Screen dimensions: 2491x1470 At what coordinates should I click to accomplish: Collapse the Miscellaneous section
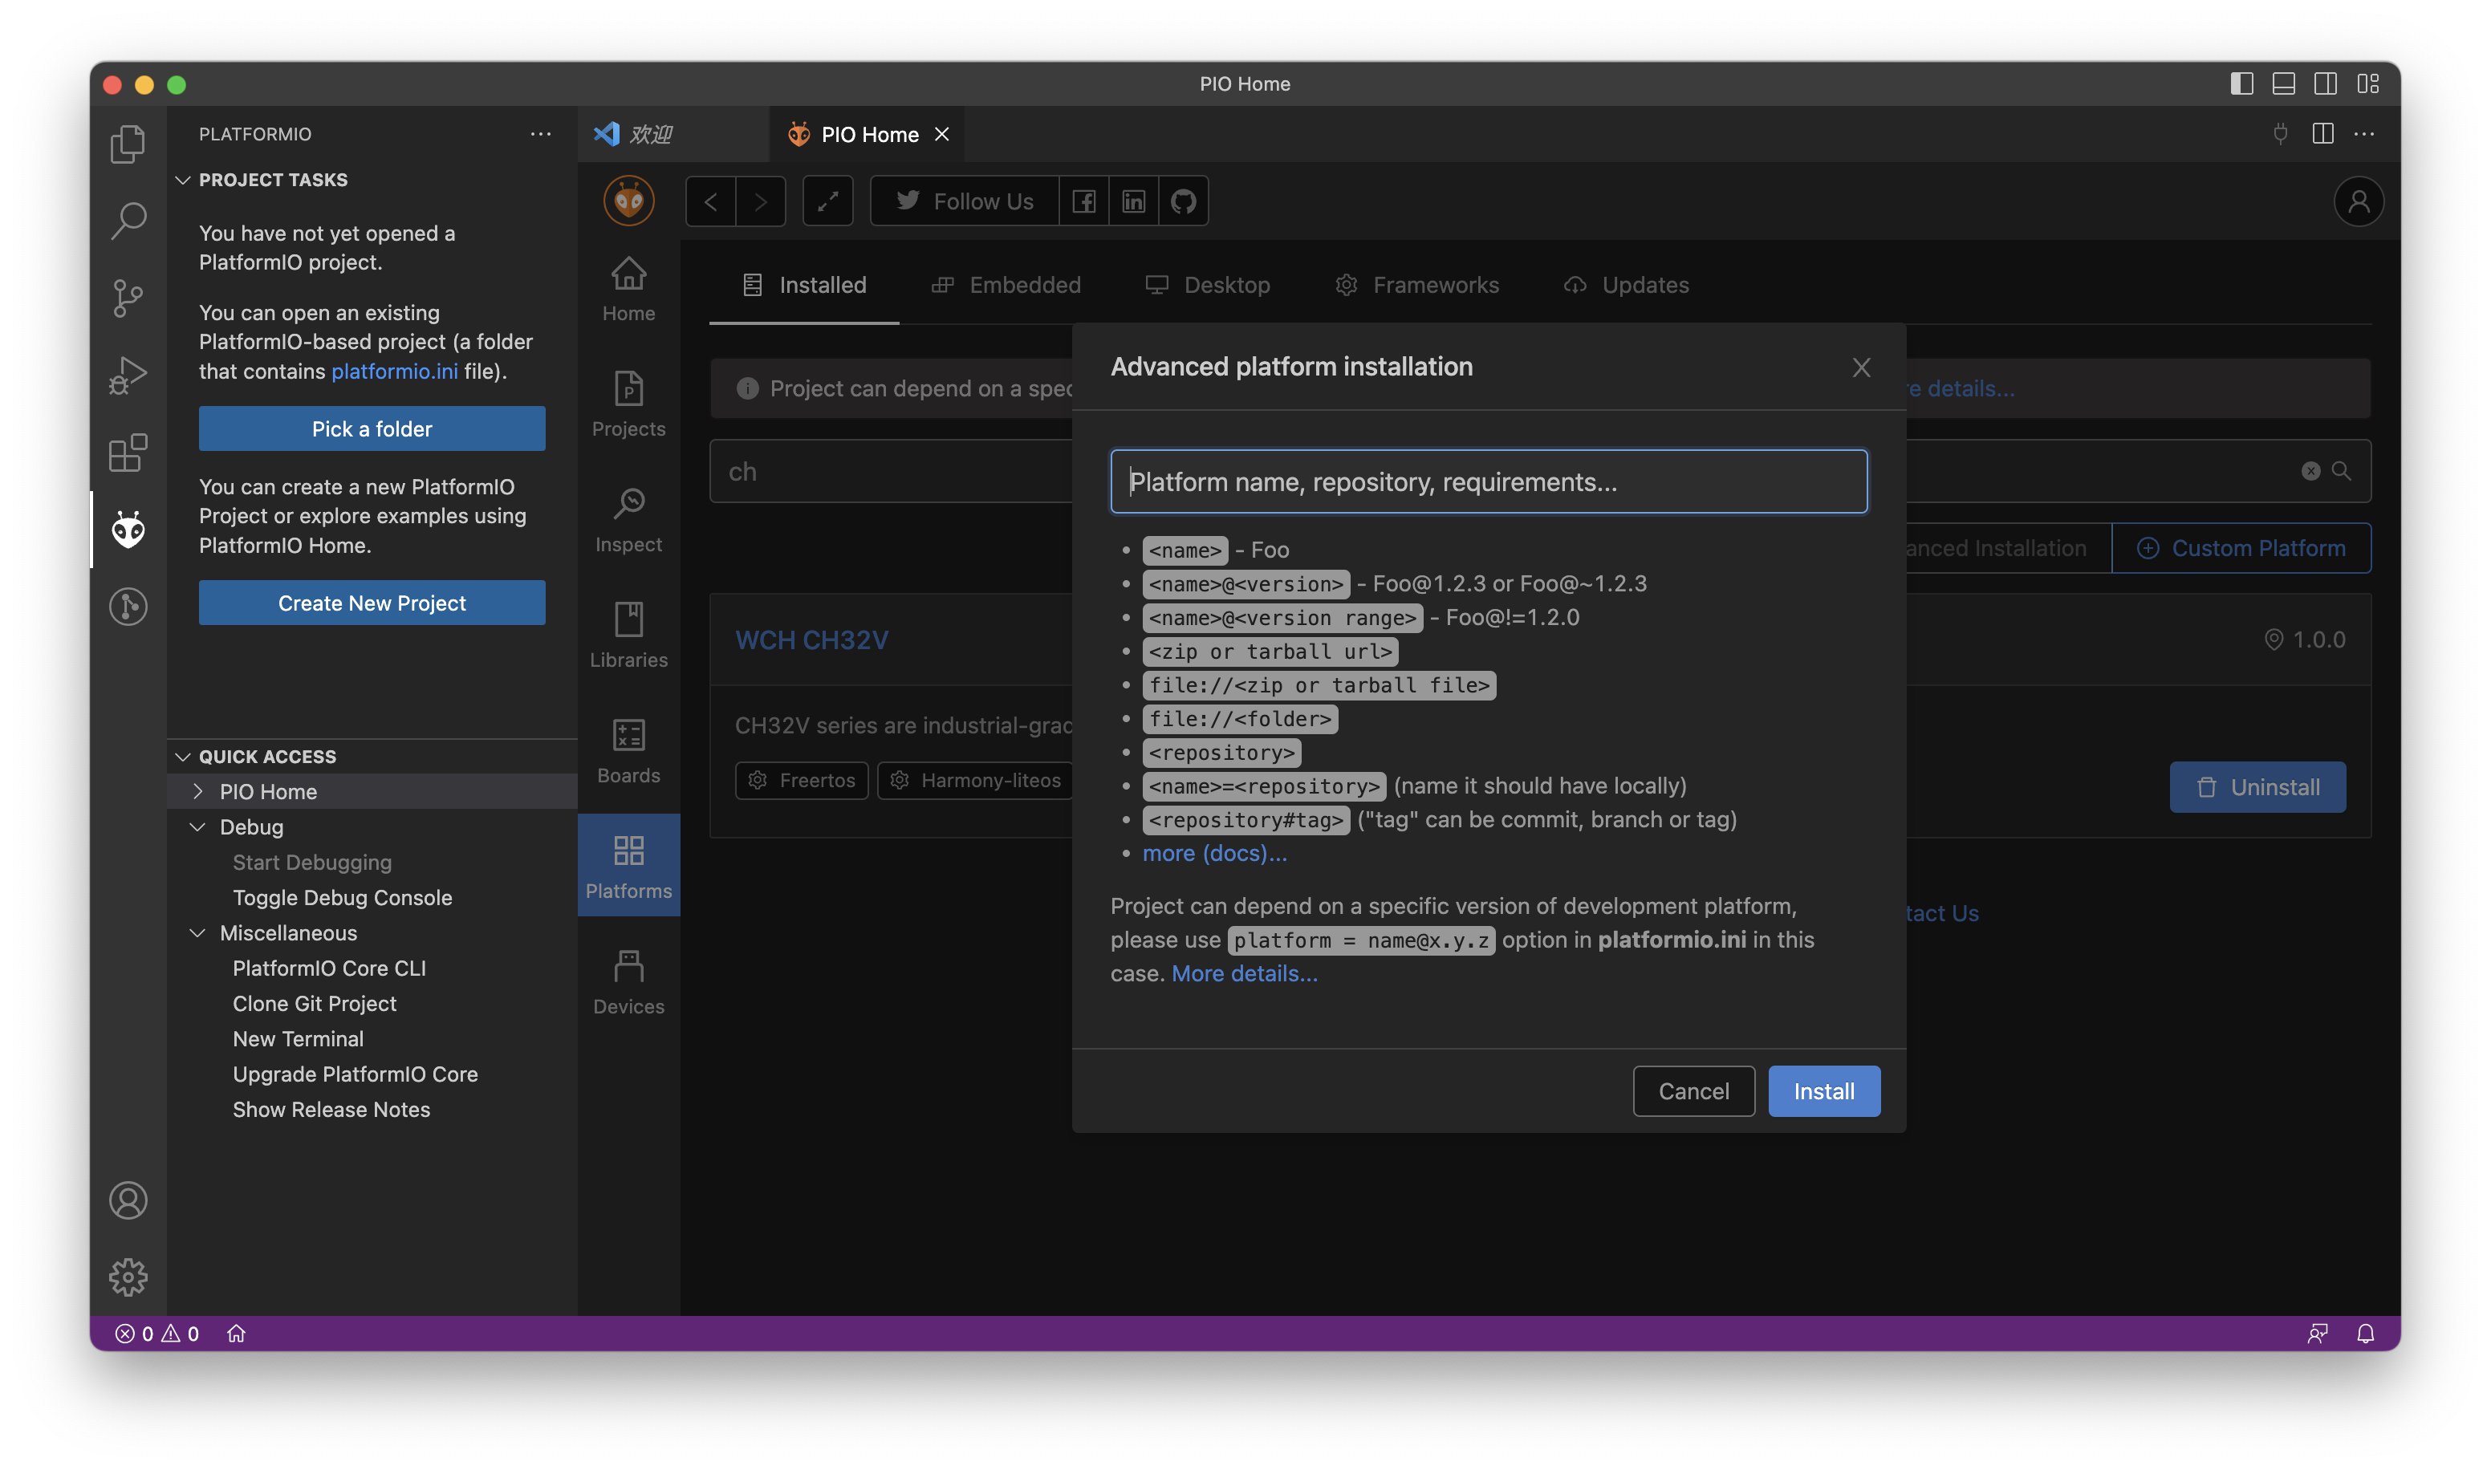tap(196, 932)
